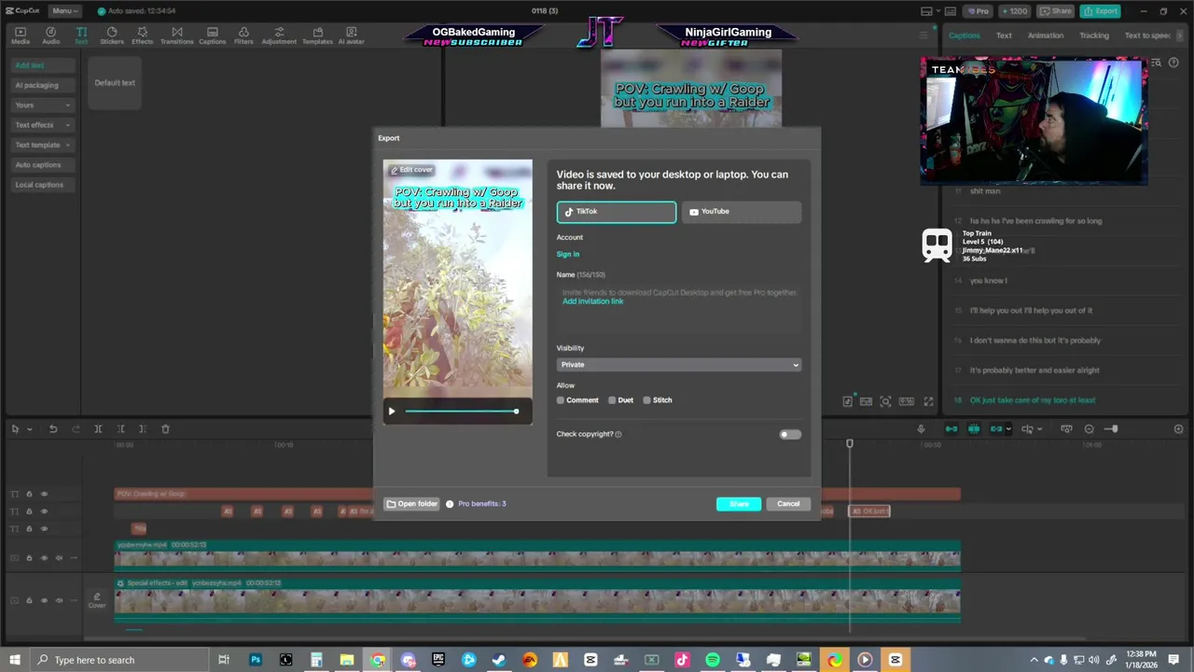
Task: Click the volume speaker icon in system tray
Action: (1095, 660)
